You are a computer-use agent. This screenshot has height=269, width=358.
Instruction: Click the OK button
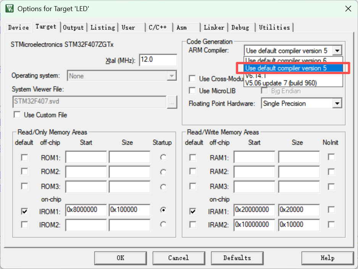click(121, 258)
